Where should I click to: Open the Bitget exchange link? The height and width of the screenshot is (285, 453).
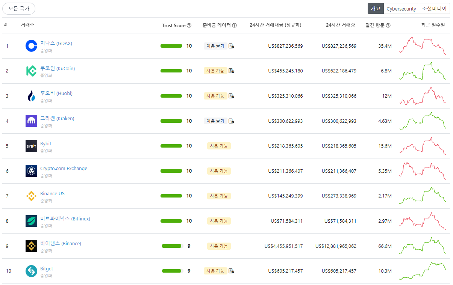pyautogui.click(x=47, y=268)
